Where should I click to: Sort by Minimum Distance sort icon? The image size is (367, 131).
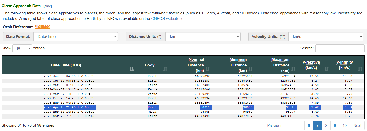coord(250,69)
